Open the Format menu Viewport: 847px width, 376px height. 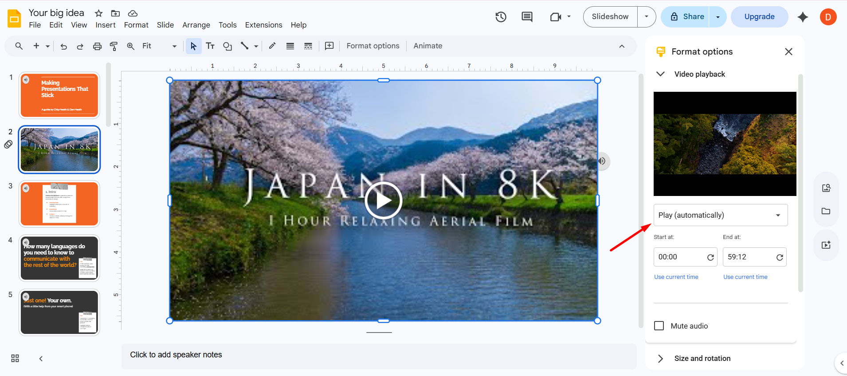136,25
